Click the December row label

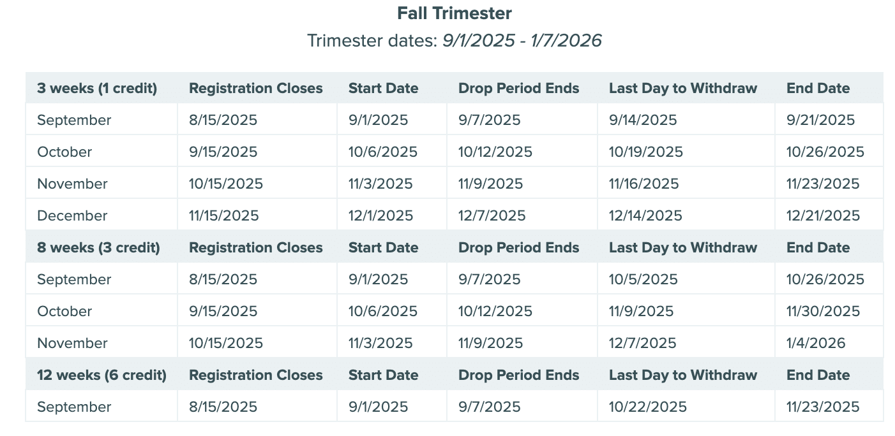point(72,215)
